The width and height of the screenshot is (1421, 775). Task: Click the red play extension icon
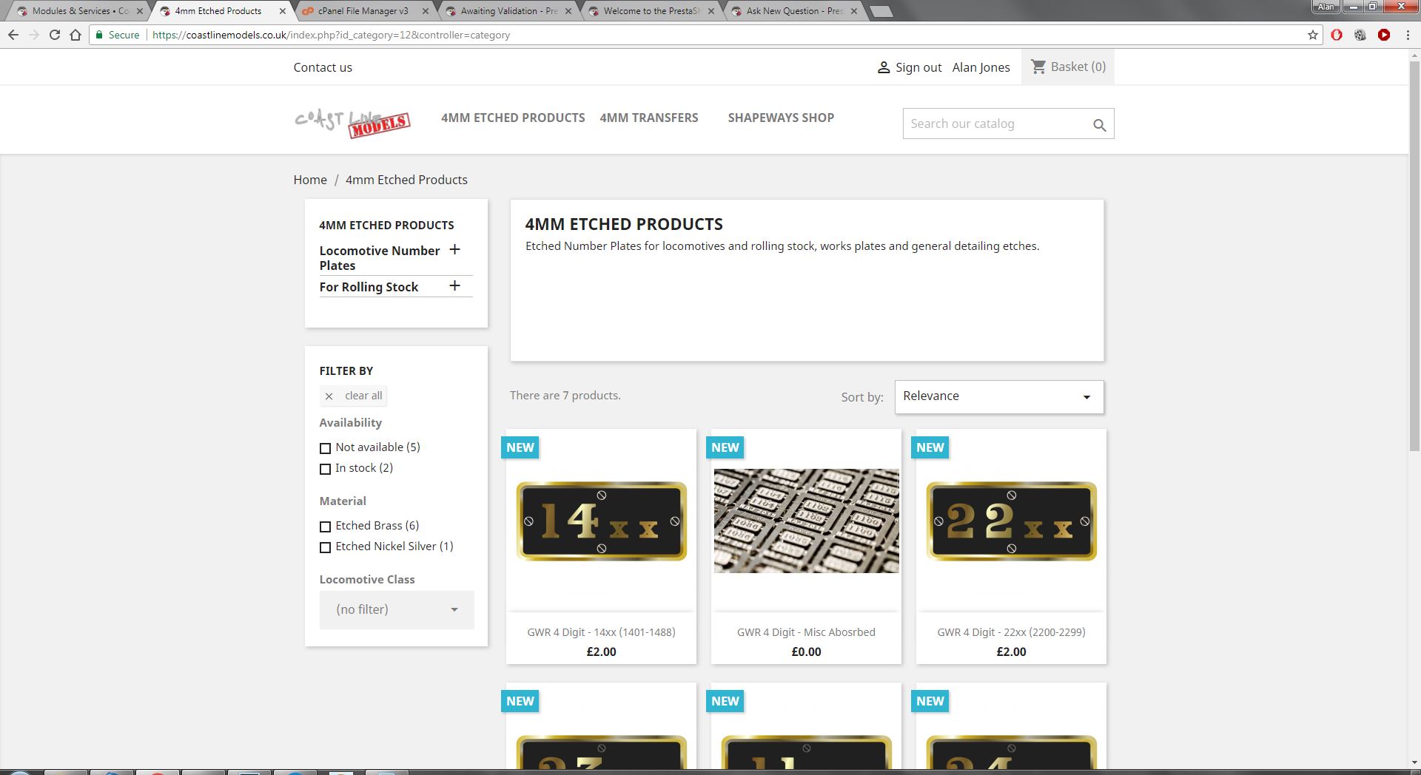(x=1384, y=35)
